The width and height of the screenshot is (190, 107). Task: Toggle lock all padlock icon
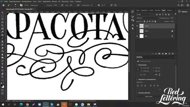pos(155,21)
